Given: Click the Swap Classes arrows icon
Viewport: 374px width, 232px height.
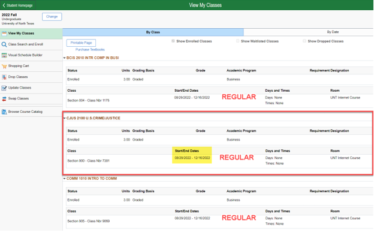Looking at the screenshot, I should (x=4, y=99).
